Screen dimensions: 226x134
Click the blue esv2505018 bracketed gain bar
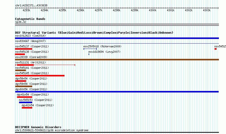[90, 49]
